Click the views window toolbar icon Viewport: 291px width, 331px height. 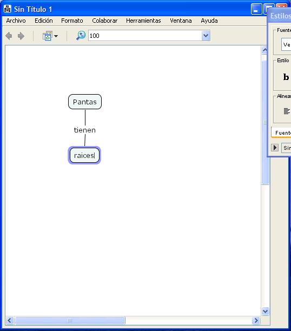48,36
